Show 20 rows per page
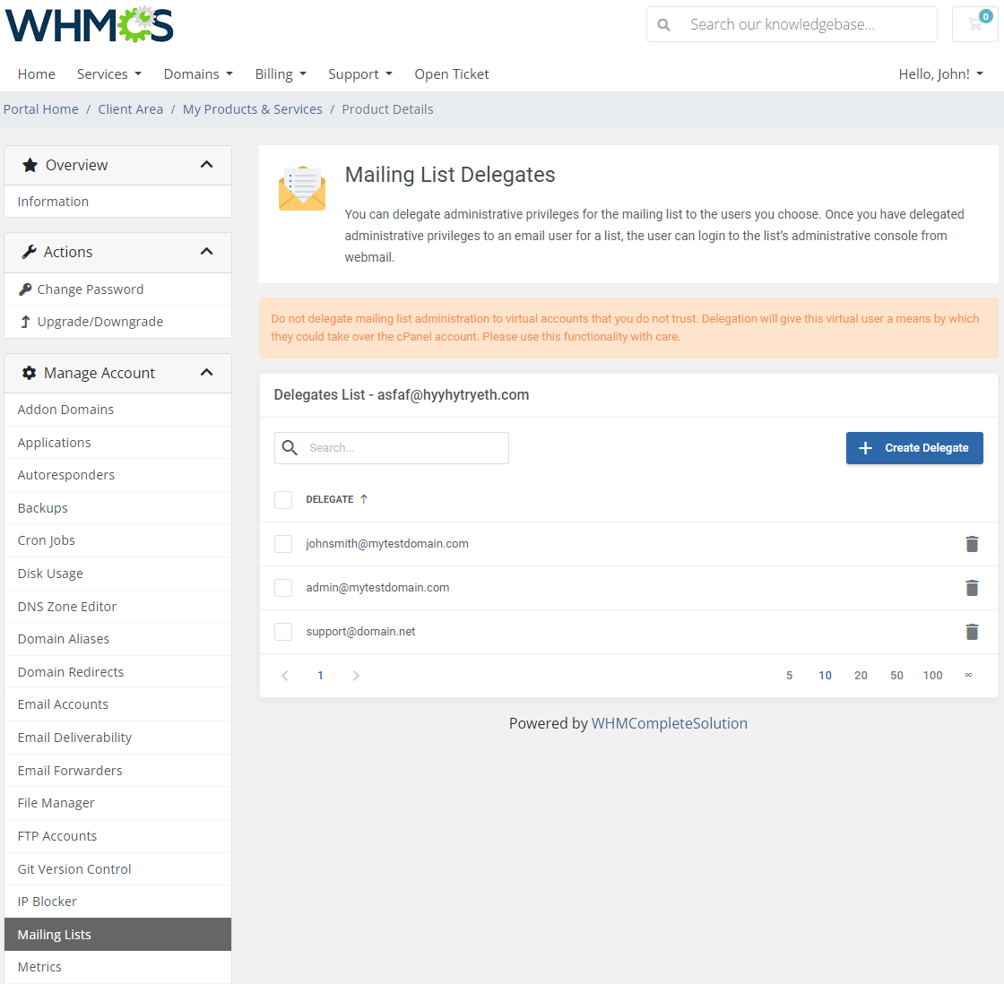Image resolution: width=1004 pixels, height=984 pixels. point(861,676)
